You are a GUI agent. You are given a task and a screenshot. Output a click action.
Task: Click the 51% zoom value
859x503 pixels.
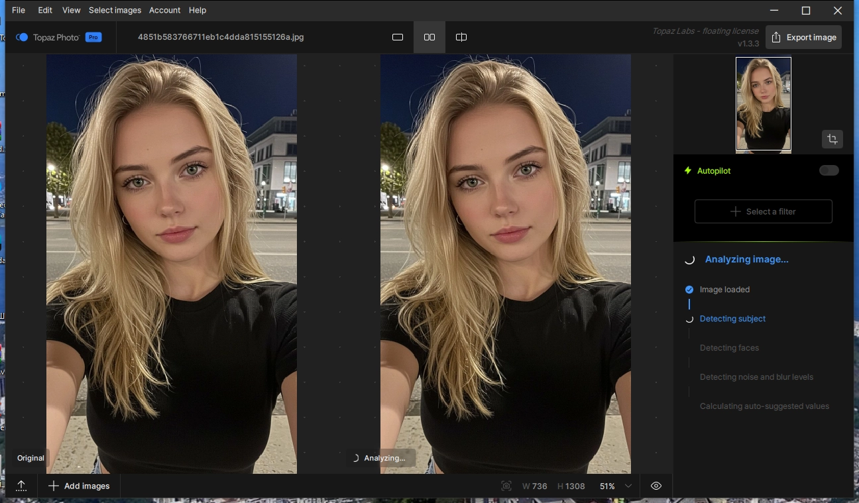pyautogui.click(x=607, y=486)
